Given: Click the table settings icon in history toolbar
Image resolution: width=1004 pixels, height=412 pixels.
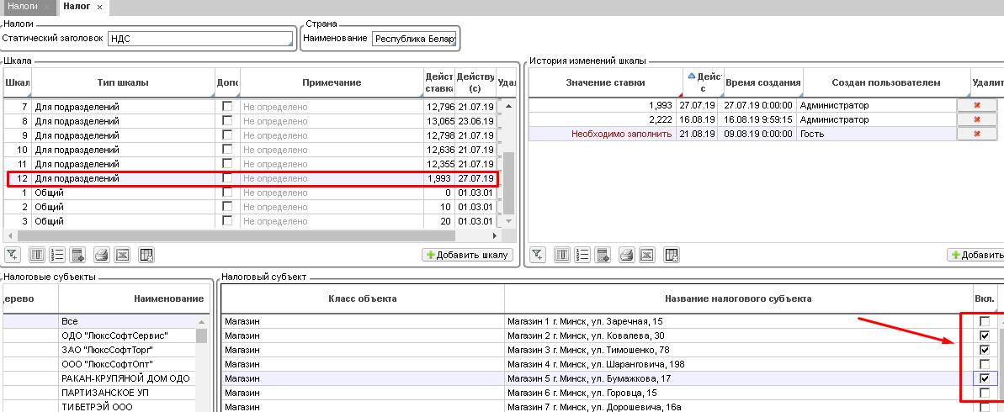Looking at the screenshot, I should click(x=671, y=255).
